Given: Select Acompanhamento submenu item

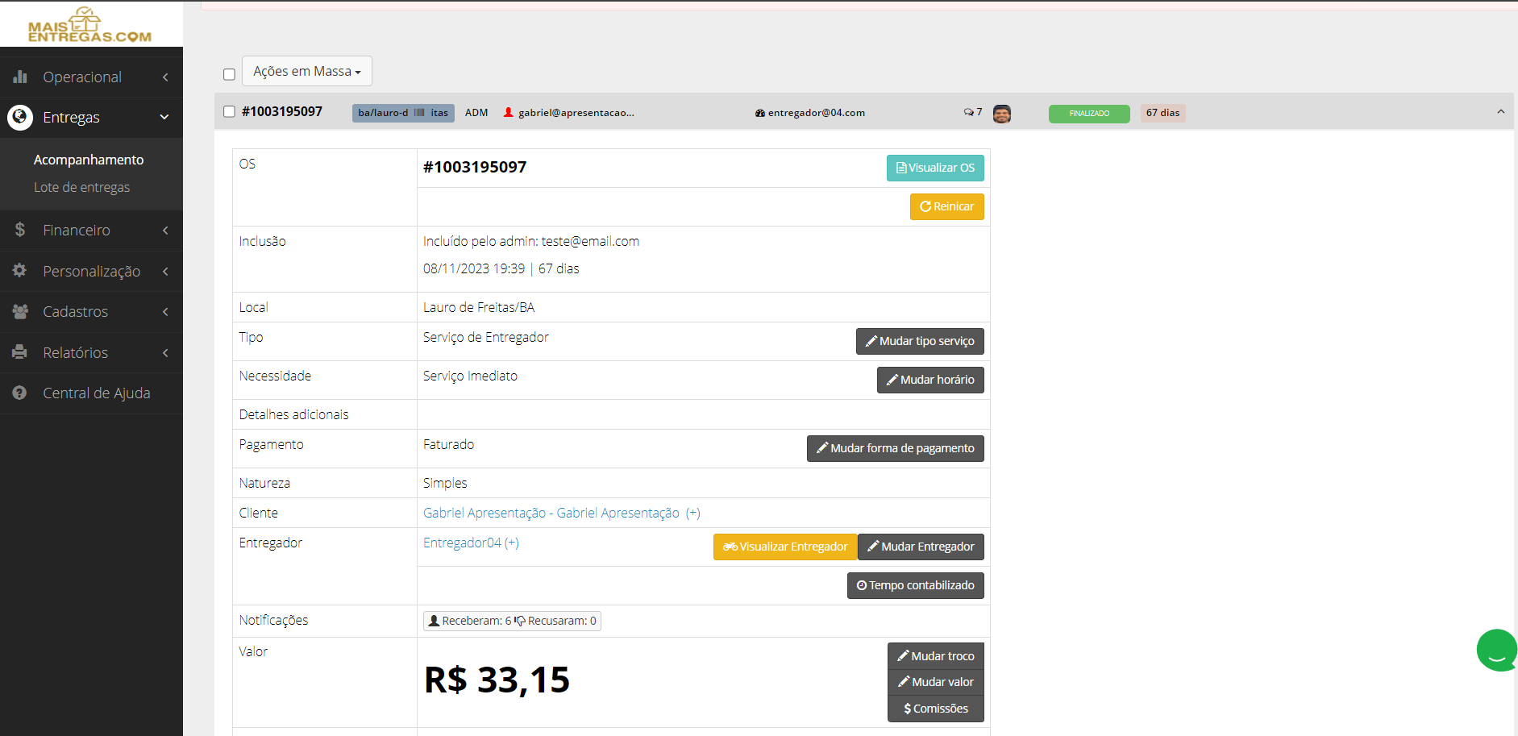Looking at the screenshot, I should tap(89, 160).
